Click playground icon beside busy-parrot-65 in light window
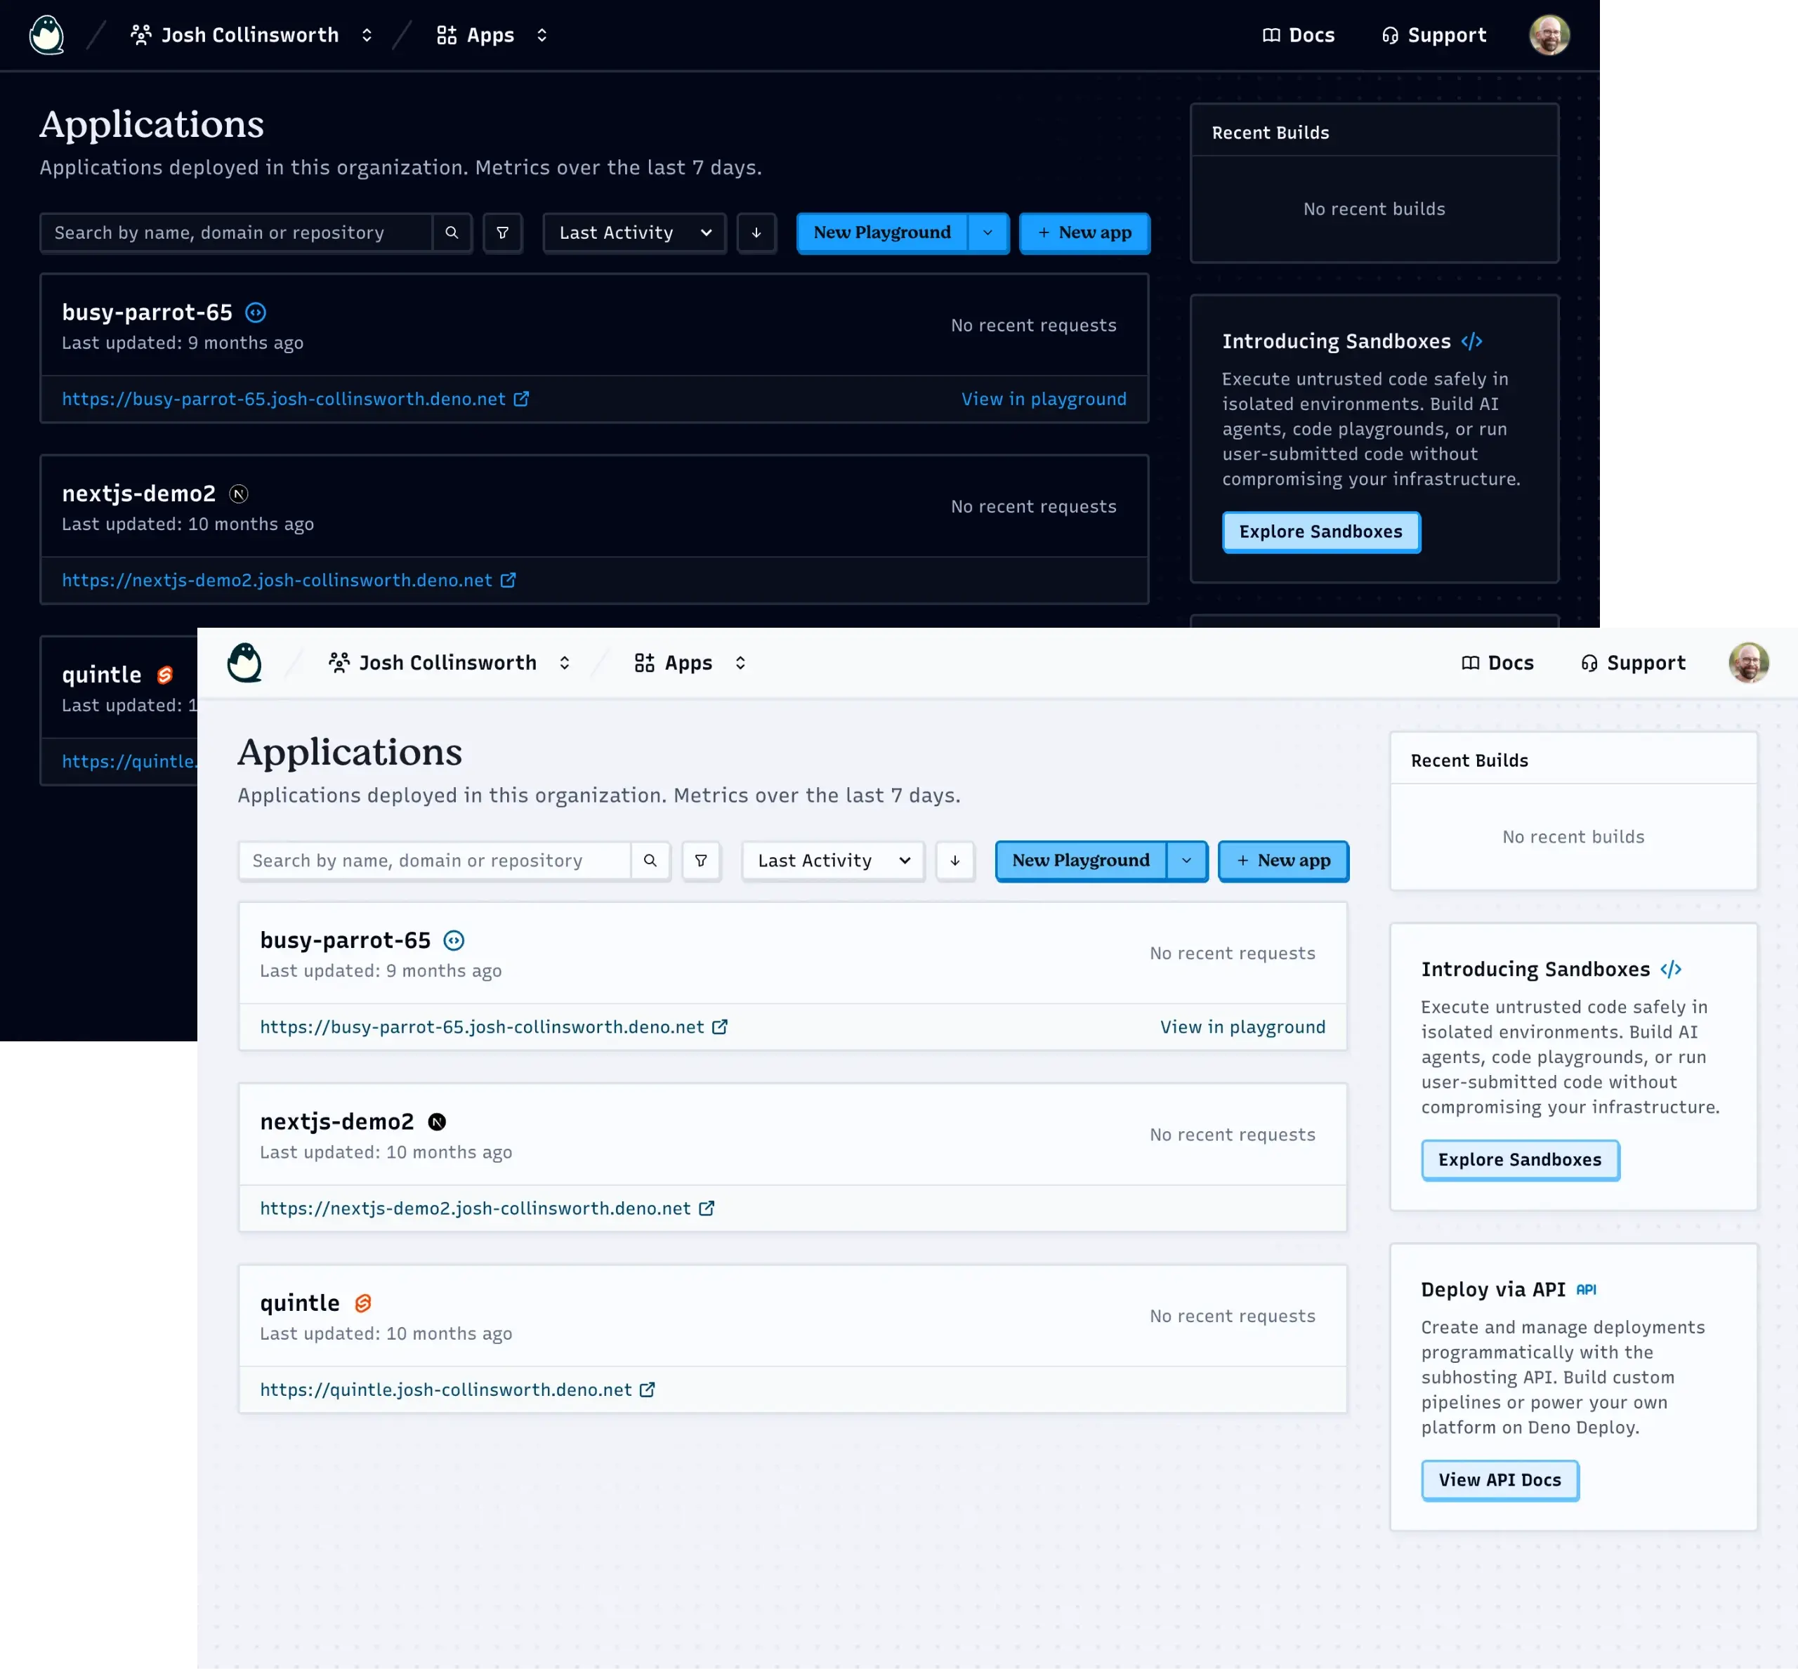Viewport: 1798px width, 1669px height. tap(454, 940)
